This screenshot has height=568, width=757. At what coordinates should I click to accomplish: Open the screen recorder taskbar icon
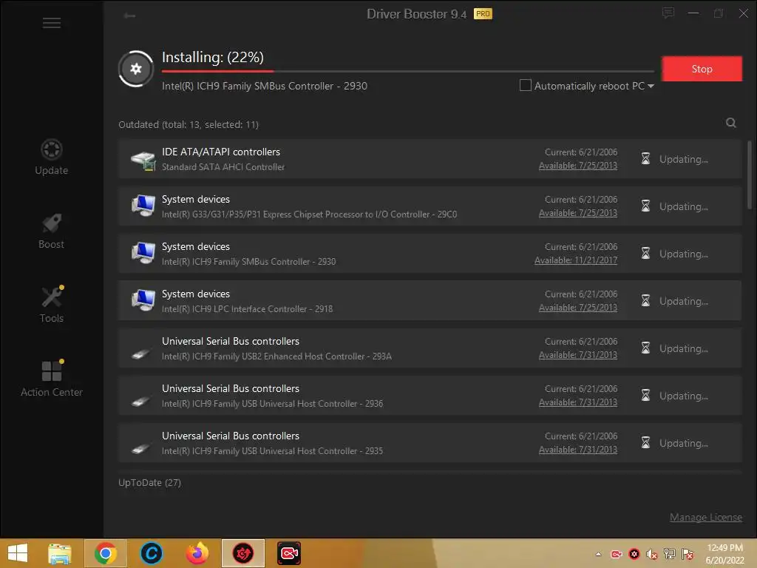(x=289, y=553)
